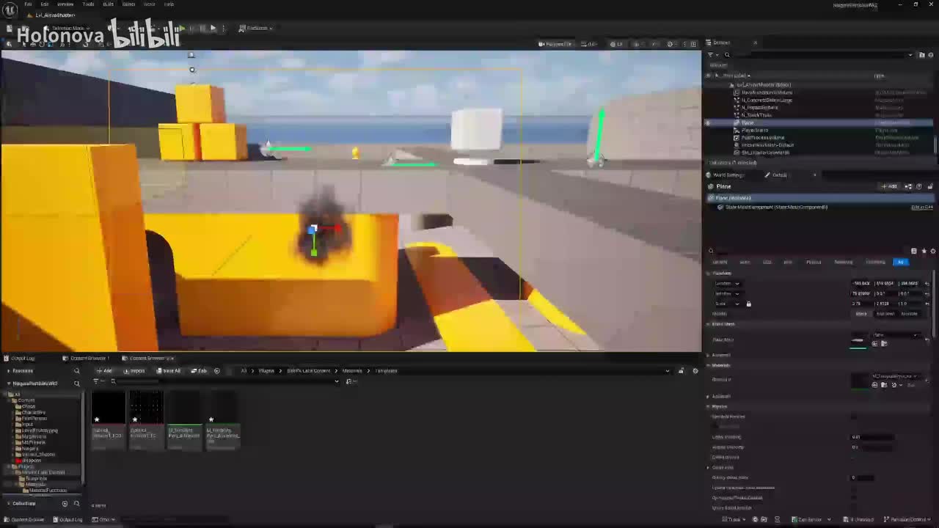Click the Edit in C++ link
This screenshot has height=528, width=939.
tap(922, 208)
